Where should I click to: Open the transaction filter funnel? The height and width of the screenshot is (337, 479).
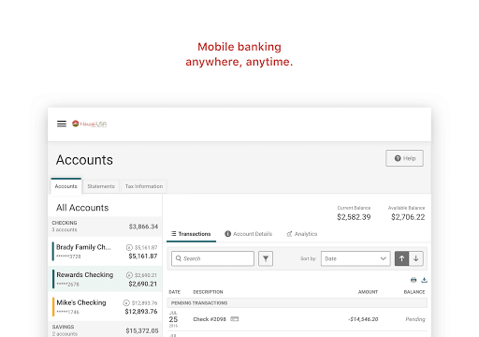[x=266, y=258]
